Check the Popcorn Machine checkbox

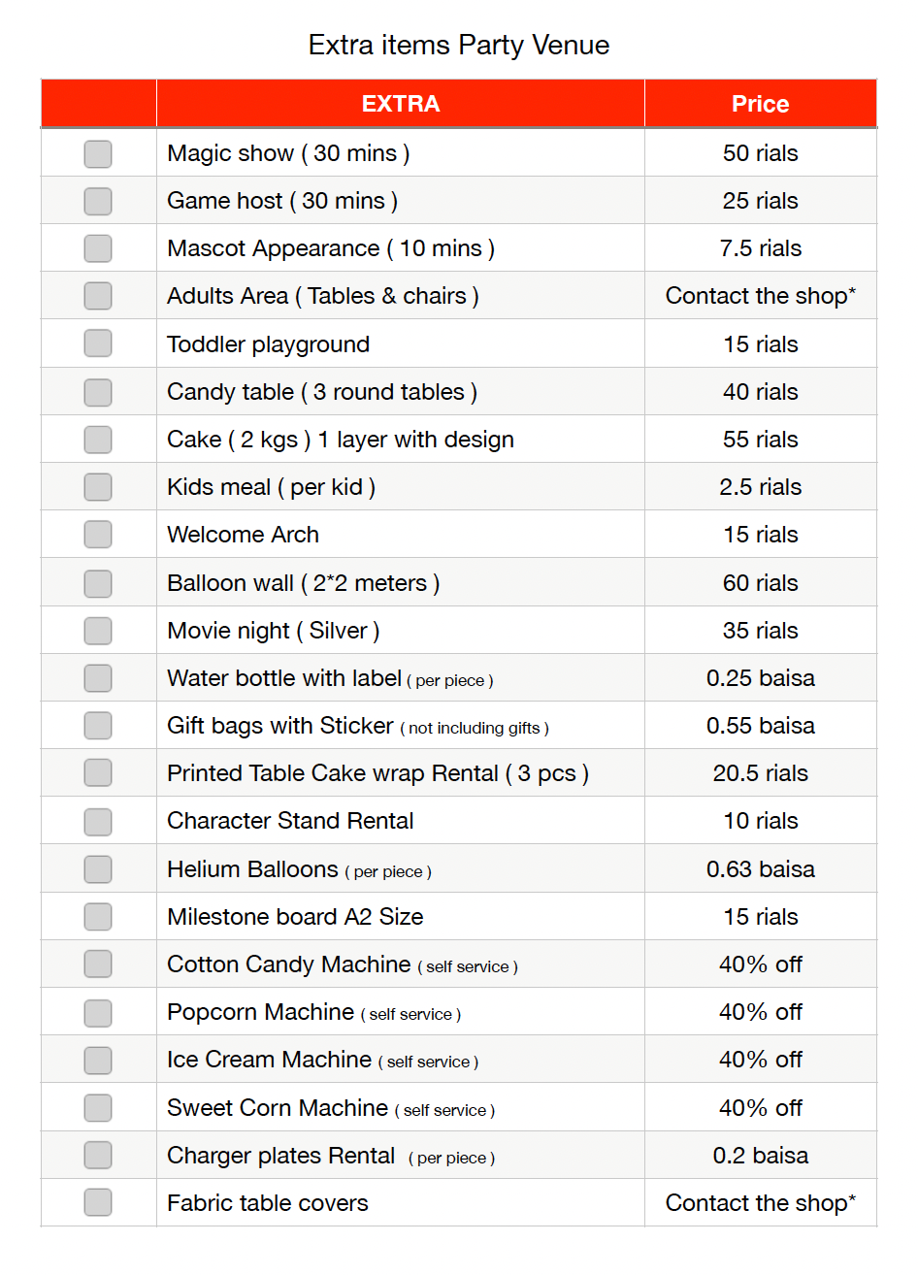(98, 1012)
